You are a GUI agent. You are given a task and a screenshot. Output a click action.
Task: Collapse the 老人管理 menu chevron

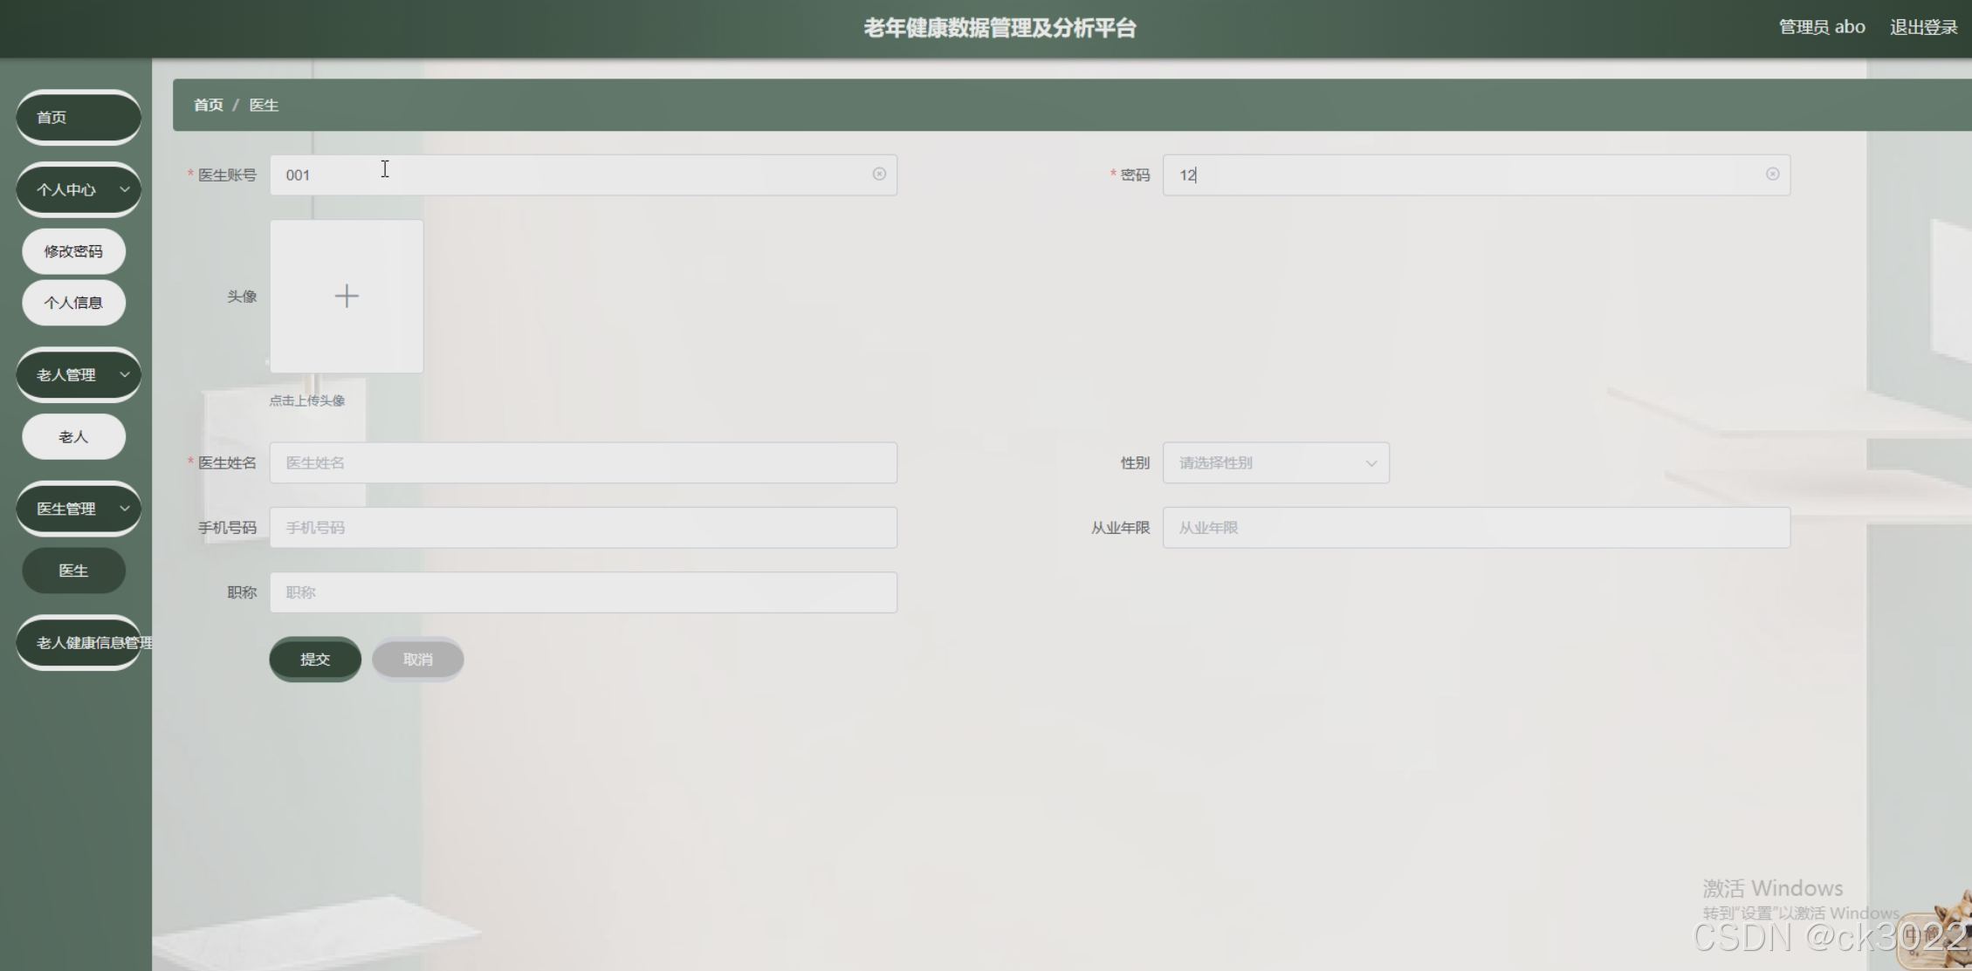125,375
